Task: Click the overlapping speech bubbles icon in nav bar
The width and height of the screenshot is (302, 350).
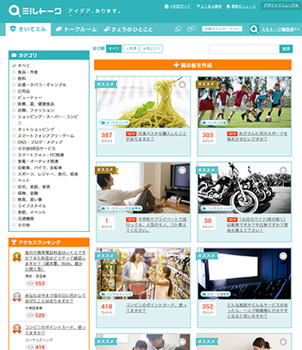Action: click(178, 28)
